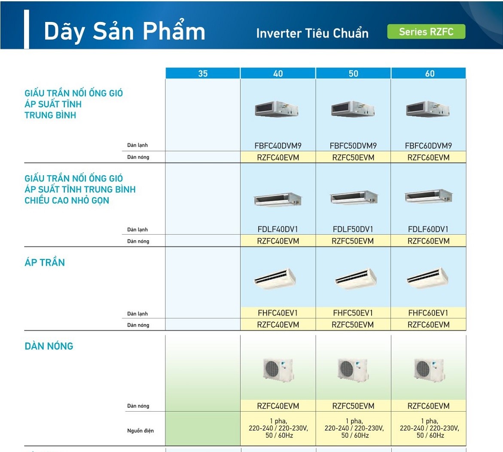This screenshot has width=503, height=452.
Task: Click Inverter Tiêu Chuẩn header text
Action: coord(312,33)
